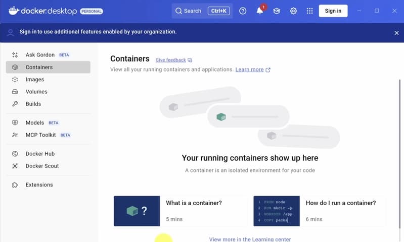Click the Builds wrench icon
The image size is (404, 242).
tap(15, 104)
